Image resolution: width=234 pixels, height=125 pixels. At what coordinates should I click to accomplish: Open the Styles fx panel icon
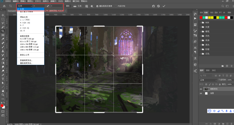(195, 42)
